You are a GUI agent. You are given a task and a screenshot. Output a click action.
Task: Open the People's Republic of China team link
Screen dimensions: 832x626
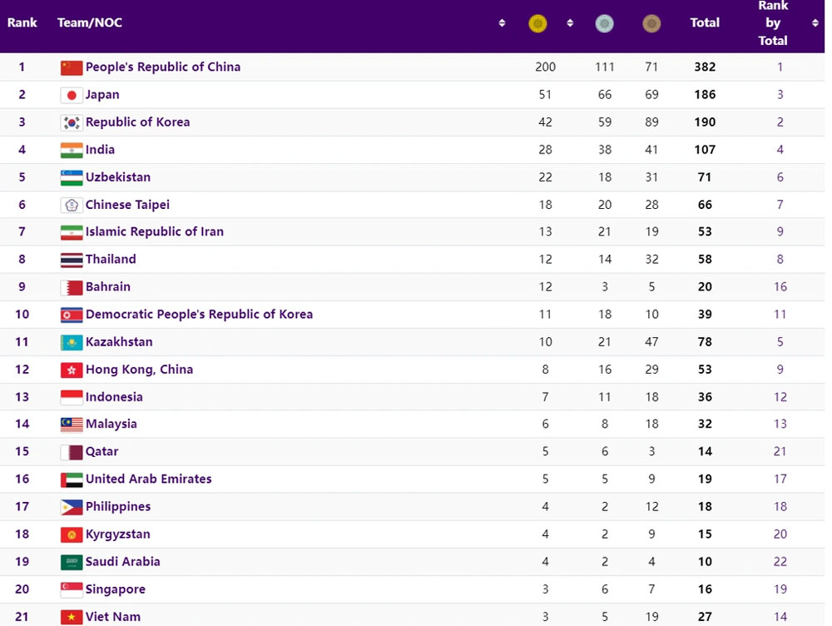pos(163,67)
